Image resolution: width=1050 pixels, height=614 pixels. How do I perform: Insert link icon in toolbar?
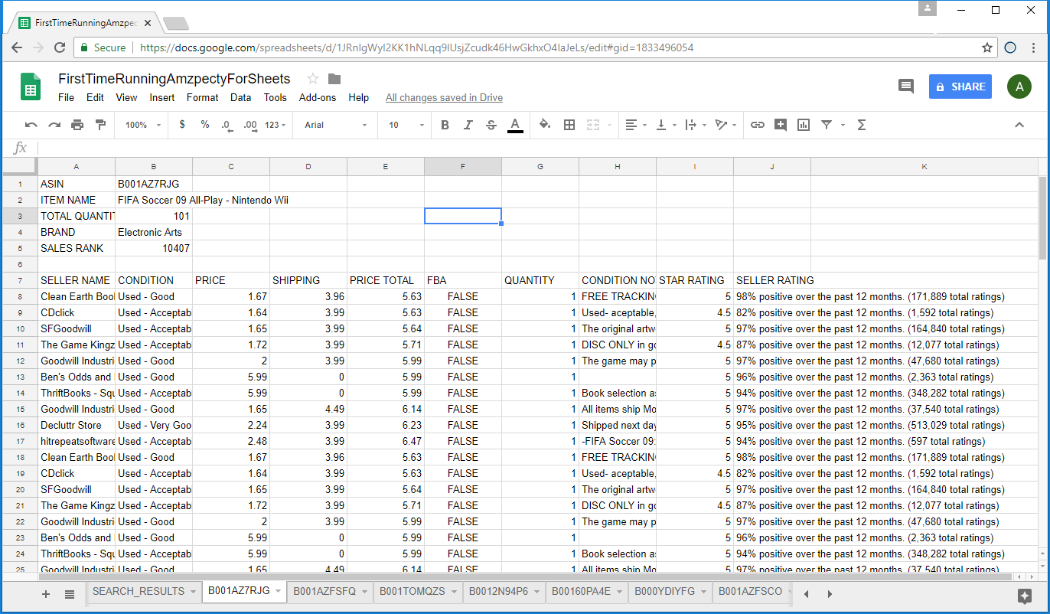(758, 125)
